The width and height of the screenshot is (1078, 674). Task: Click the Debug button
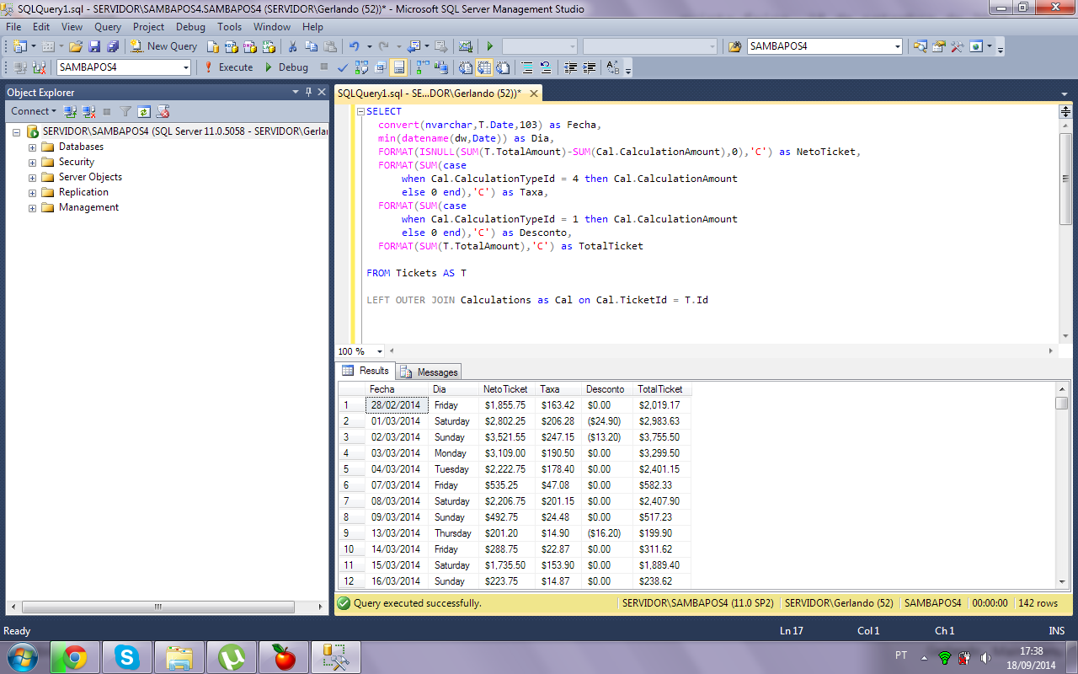[x=286, y=67]
